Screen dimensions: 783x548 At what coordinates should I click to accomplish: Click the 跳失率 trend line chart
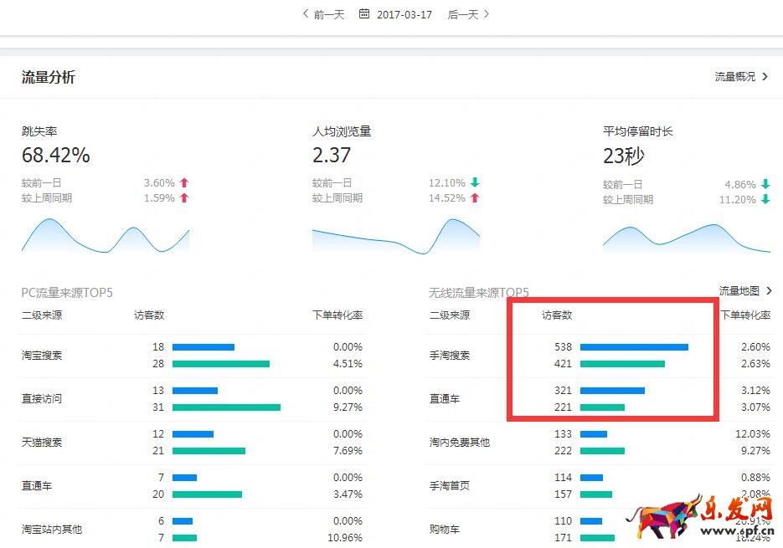[x=105, y=236]
